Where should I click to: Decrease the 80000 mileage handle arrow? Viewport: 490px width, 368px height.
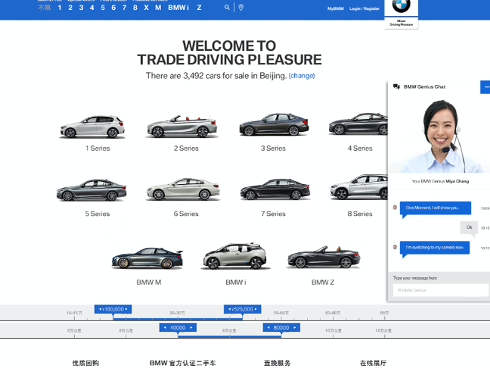click(269, 328)
